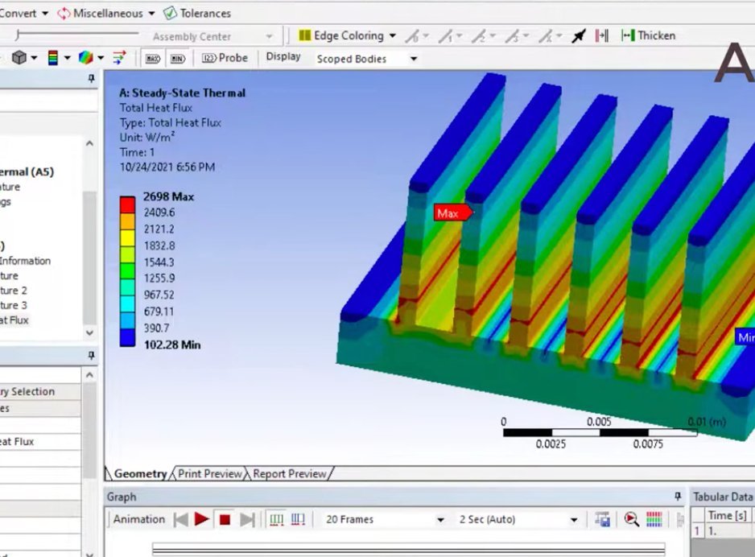Screen dimensions: 755x557
Task: Stop the animation playback
Action: 225,519
